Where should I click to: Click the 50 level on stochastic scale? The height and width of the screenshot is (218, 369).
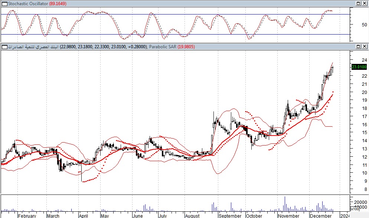click(x=354, y=25)
